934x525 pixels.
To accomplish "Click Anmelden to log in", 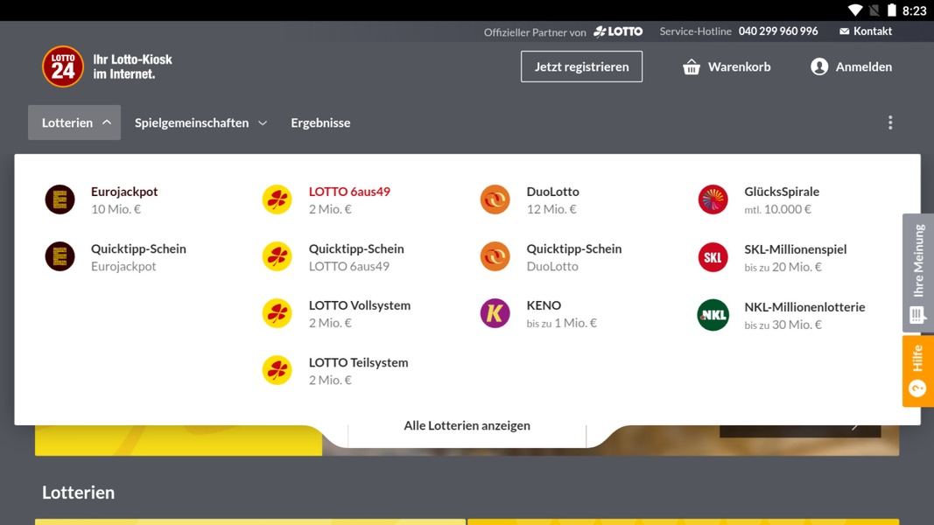I will point(851,66).
